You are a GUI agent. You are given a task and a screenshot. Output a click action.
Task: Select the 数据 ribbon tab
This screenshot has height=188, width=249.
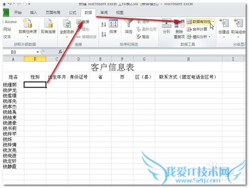coord(88,12)
